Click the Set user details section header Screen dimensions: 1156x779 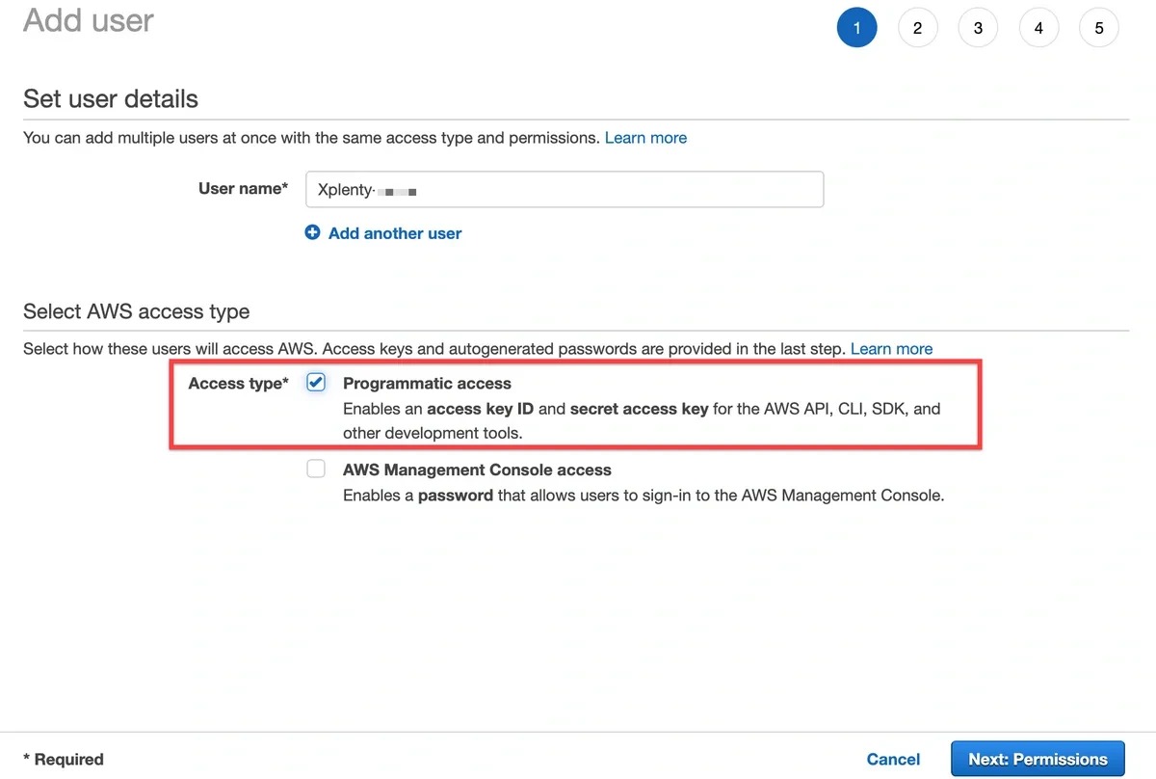click(110, 98)
